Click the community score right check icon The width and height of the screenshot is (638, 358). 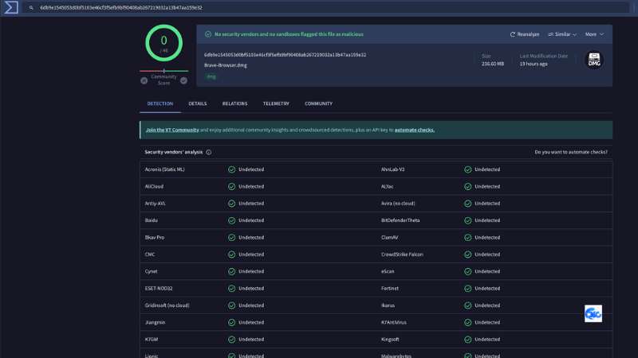184,80
